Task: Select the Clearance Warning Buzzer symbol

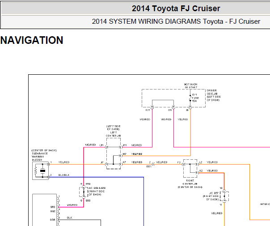Action: point(41,171)
